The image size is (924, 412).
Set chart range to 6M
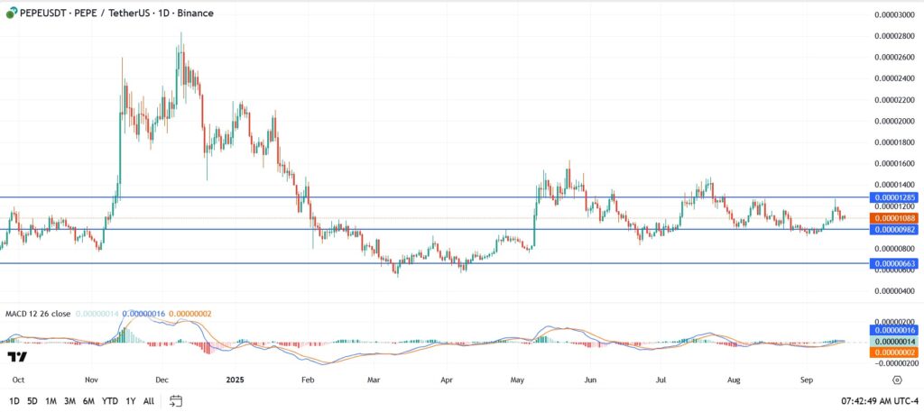point(89,400)
